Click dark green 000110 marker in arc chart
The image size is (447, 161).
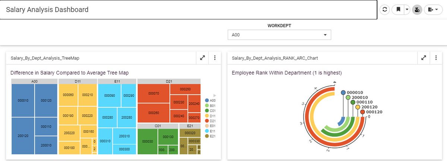353,102
